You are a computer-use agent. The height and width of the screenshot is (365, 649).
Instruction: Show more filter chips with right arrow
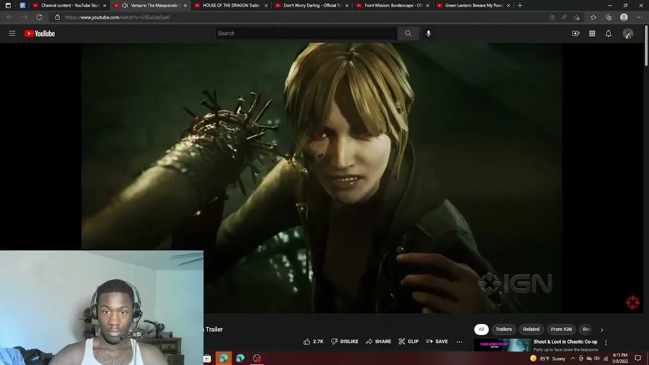tap(602, 330)
